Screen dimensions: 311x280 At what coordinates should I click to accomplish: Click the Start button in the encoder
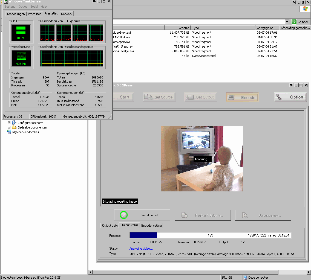tap(123, 97)
